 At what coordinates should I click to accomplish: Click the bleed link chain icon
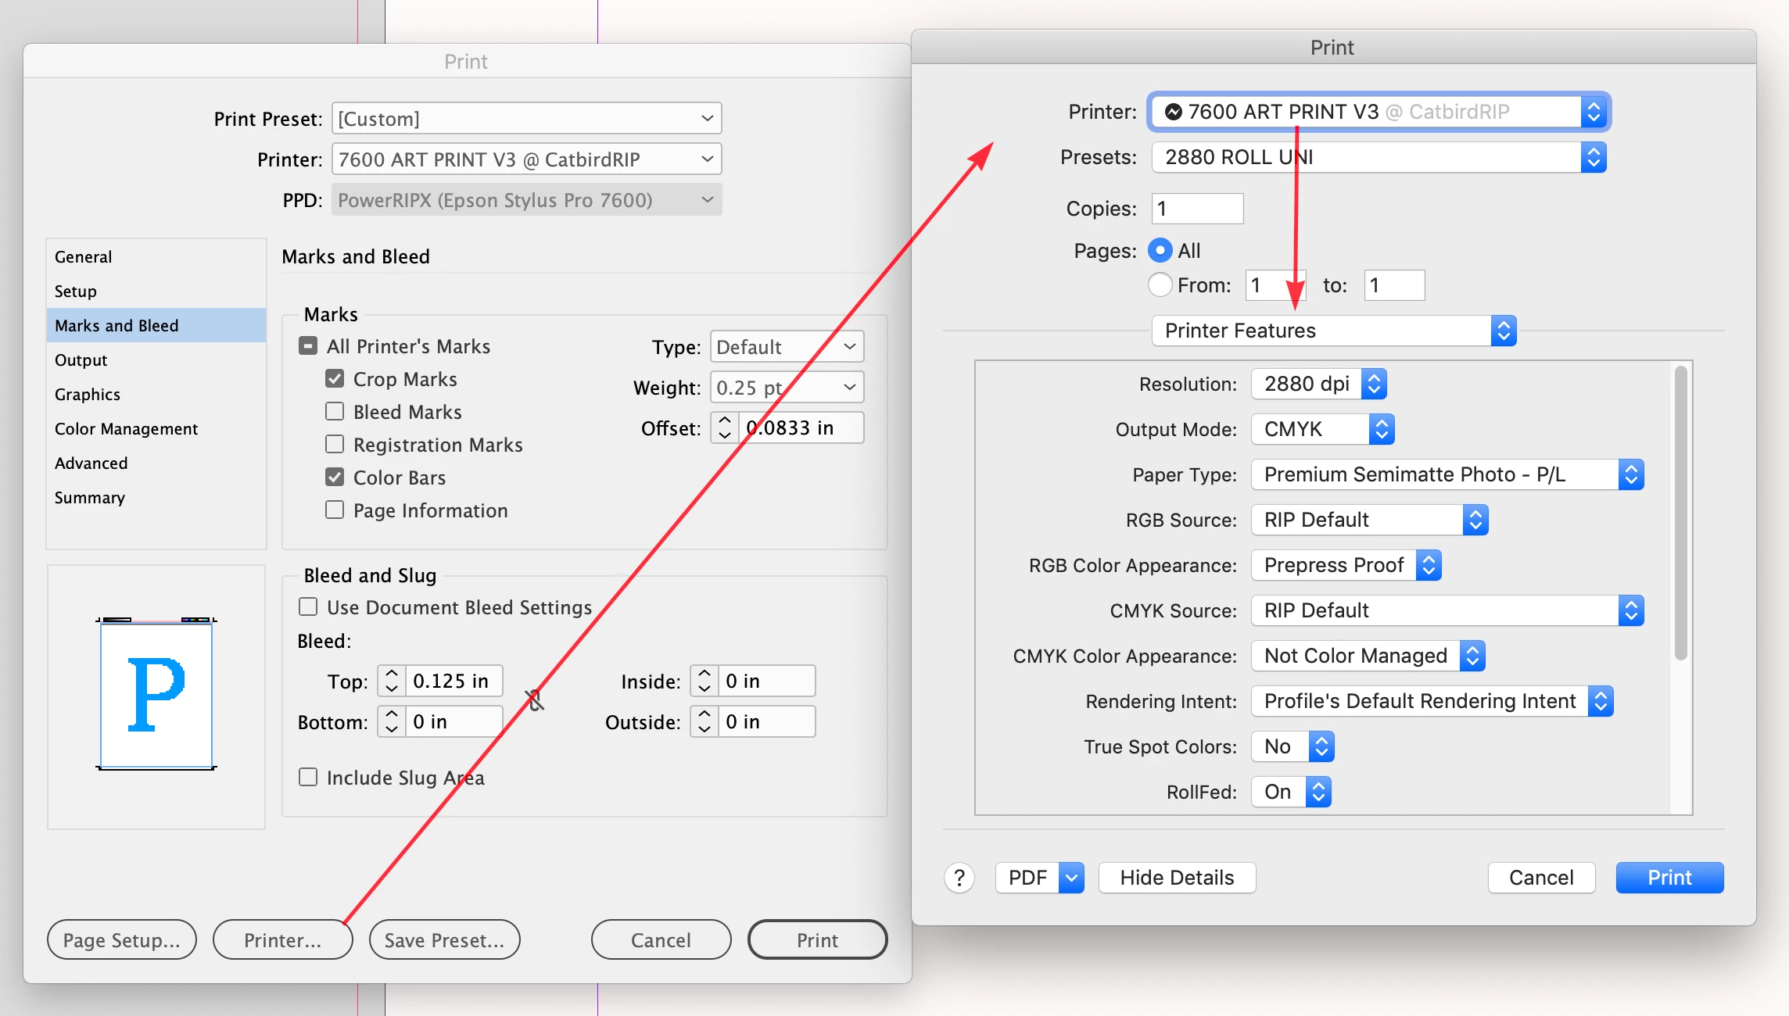[535, 700]
